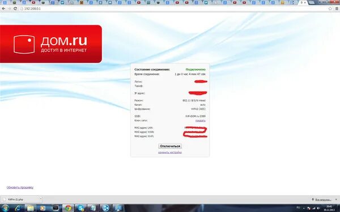Viewport: 340px width, 212px height.
Task: Click the system clock and date
Action: [329, 208]
